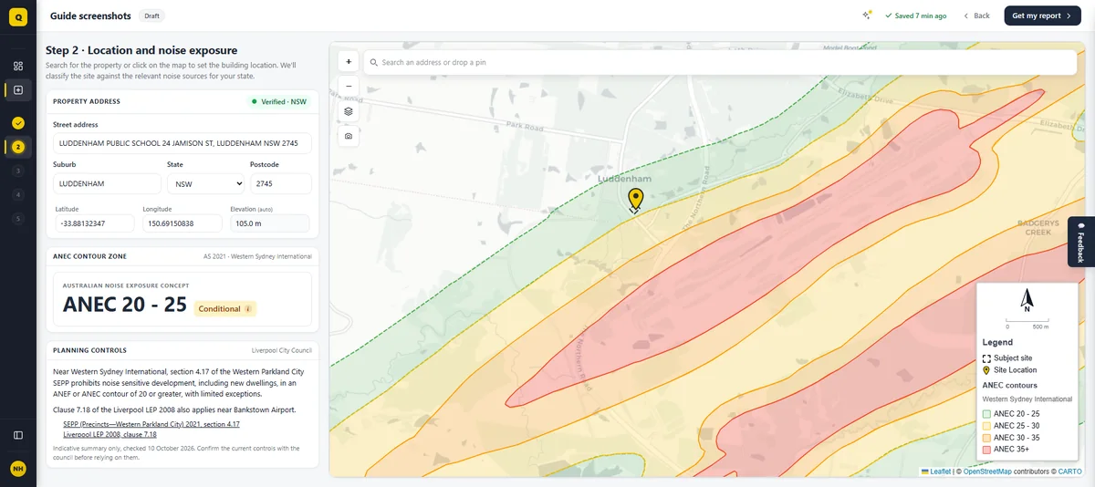Image resolution: width=1095 pixels, height=487 pixels.
Task: Open SEPP Western Parkland City section 4.17 link
Action: pyautogui.click(x=151, y=424)
